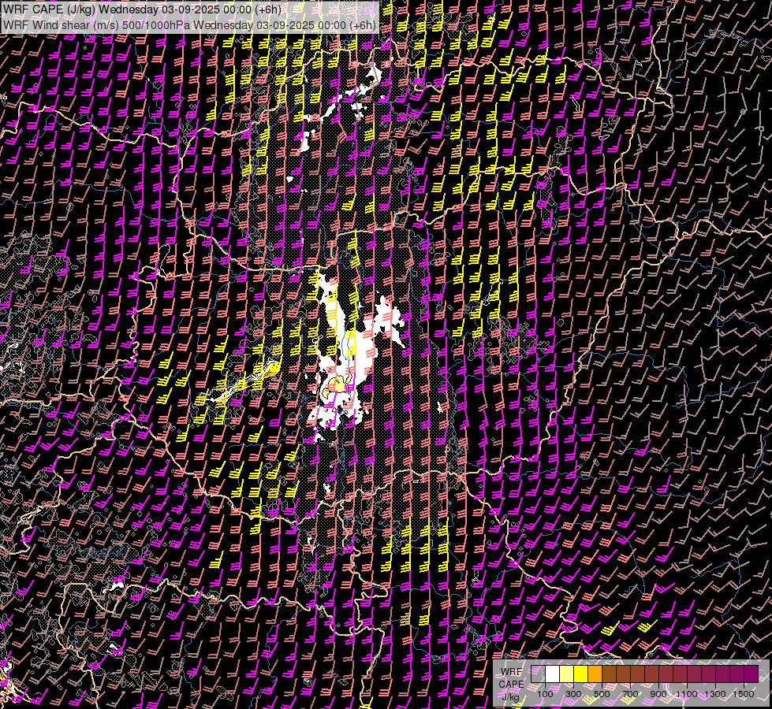Viewport: 772px width, 709px height.
Task: Click the 300 label in the legend
Action: pyautogui.click(x=573, y=694)
